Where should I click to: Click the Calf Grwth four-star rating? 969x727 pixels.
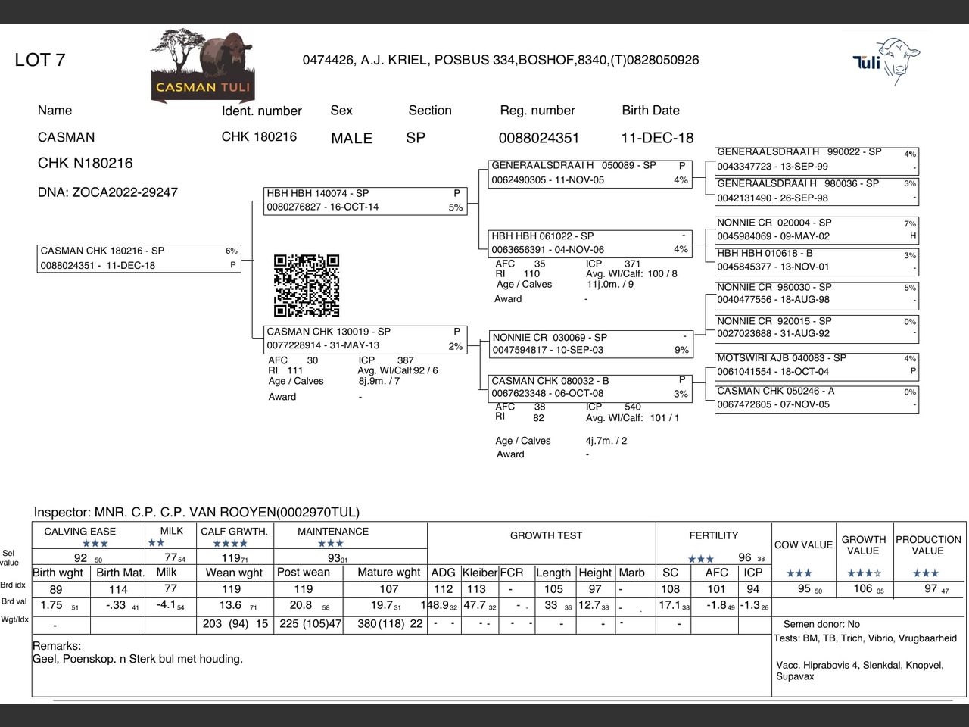pyautogui.click(x=230, y=544)
